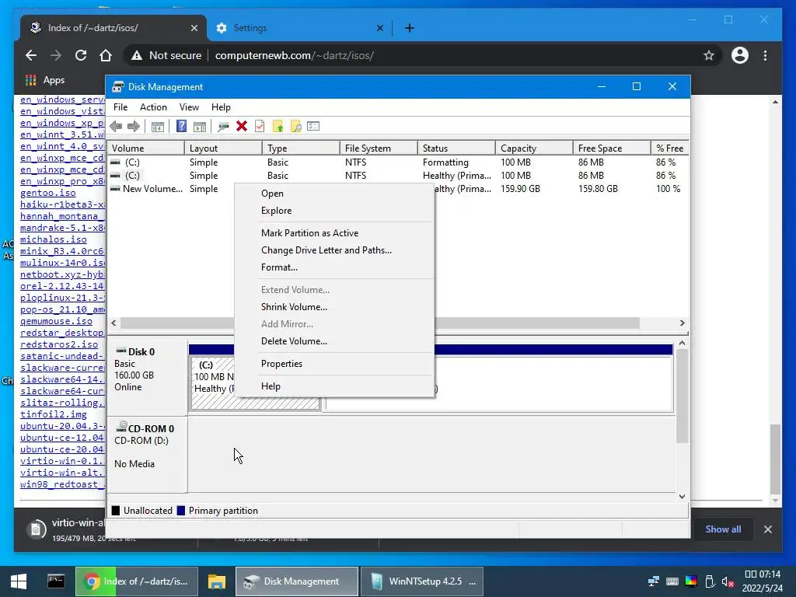Click the Connect/Refresh drive toolbar icon
Image resolution: width=796 pixels, height=597 pixels.
(x=223, y=127)
